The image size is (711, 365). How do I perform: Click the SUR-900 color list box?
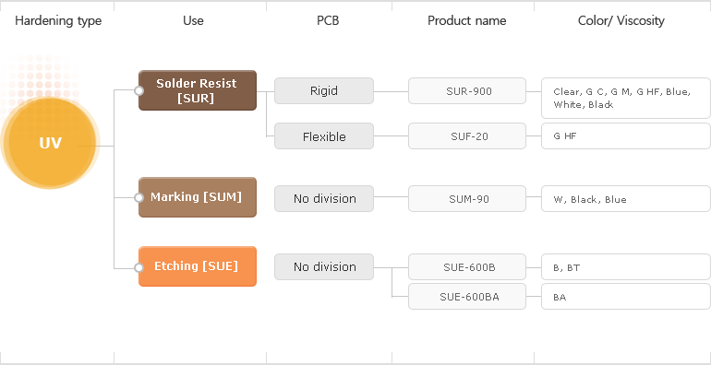point(626,98)
